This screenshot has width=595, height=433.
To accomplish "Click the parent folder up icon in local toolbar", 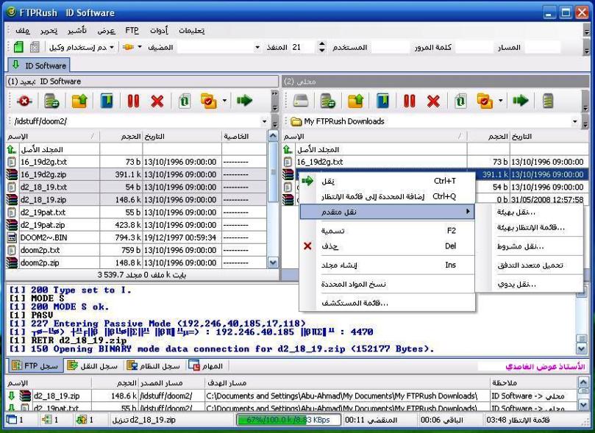I will (356, 101).
